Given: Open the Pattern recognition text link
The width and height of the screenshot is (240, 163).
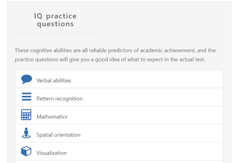Looking at the screenshot, I should click(60, 99).
